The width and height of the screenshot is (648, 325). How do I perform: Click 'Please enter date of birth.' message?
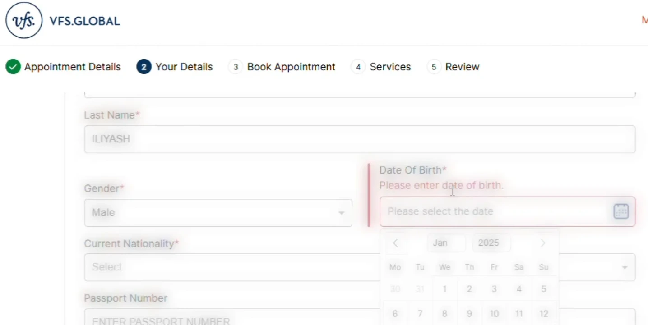click(441, 185)
